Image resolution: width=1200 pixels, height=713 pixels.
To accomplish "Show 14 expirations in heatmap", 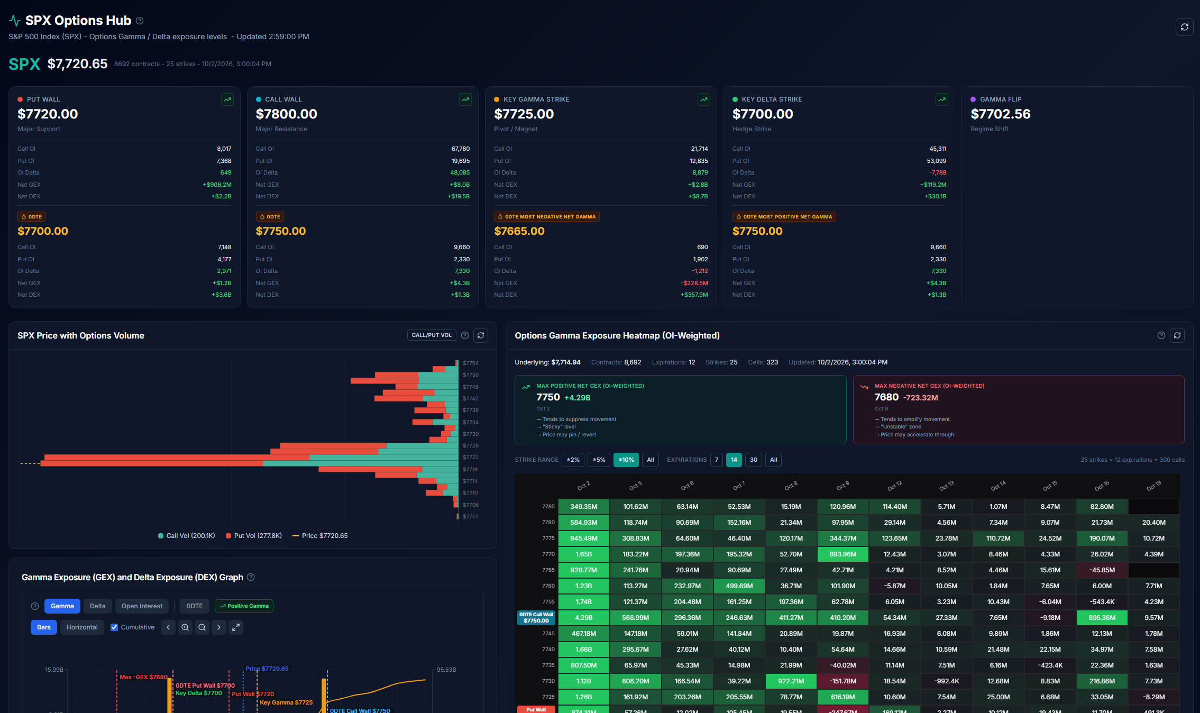I will (734, 460).
